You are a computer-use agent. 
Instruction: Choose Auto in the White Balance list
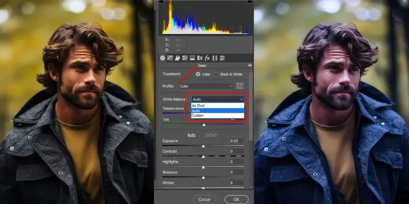tap(218, 111)
